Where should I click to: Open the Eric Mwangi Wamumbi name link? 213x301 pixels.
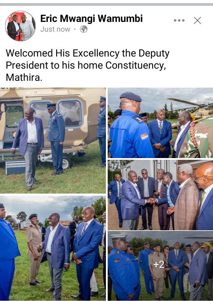click(91, 19)
